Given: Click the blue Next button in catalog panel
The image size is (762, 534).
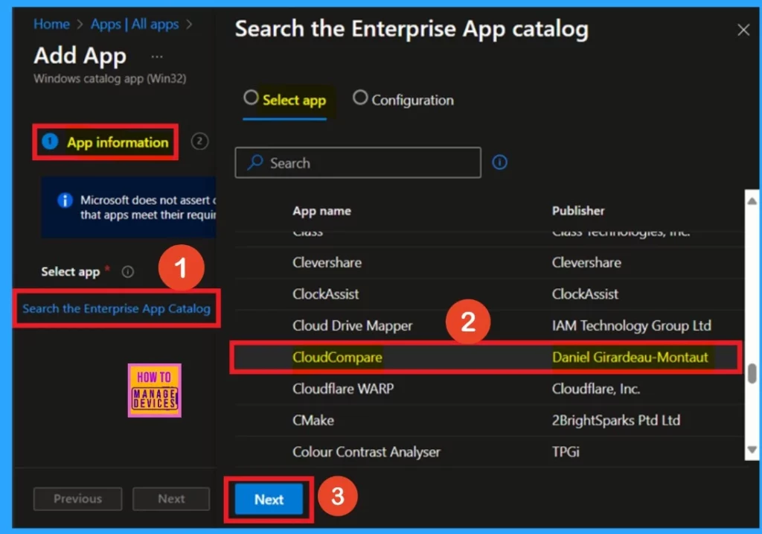Looking at the screenshot, I should [x=269, y=499].
